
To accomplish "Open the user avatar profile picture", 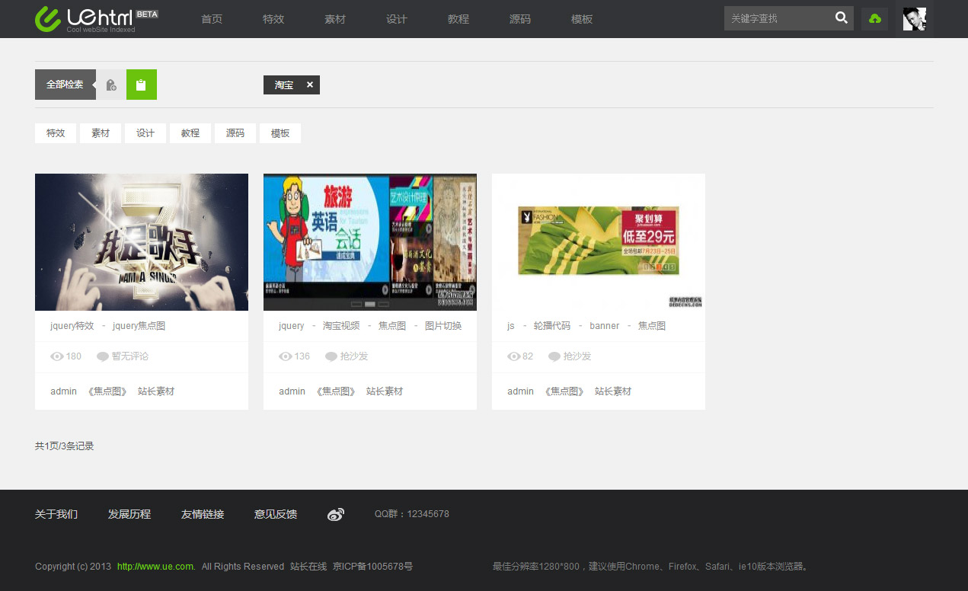I will point(914,19).
